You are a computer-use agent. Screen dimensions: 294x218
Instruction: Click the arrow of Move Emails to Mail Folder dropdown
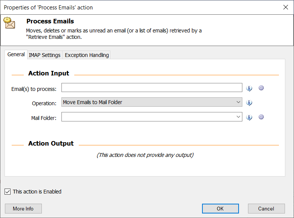click(x=238, y=102)
